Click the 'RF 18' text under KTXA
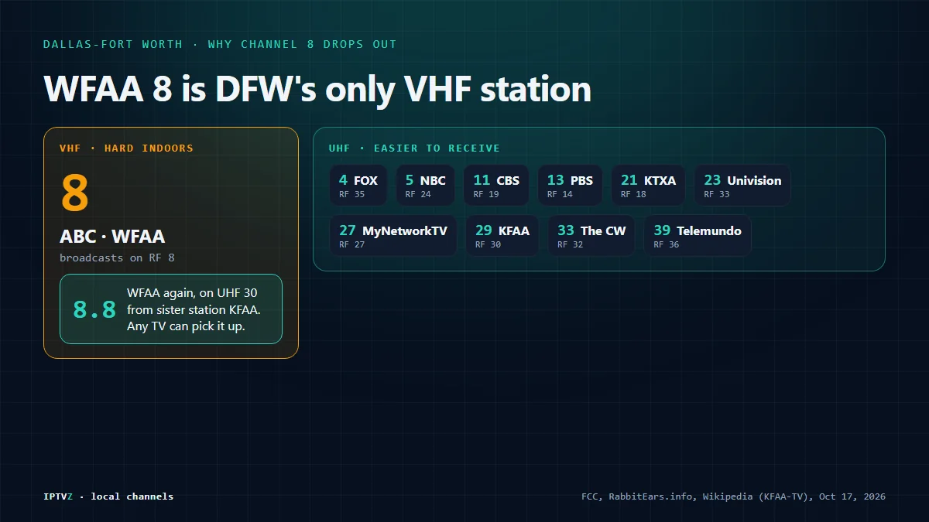 (633, 195)
